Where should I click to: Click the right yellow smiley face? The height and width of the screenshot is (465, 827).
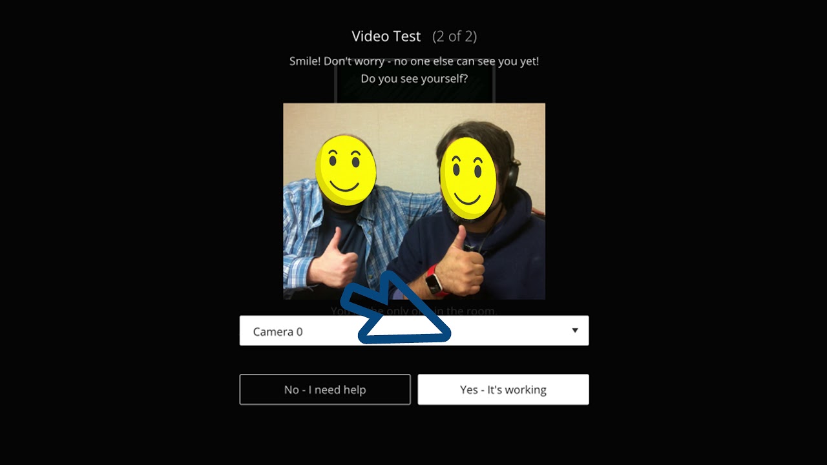pos(468,178)
